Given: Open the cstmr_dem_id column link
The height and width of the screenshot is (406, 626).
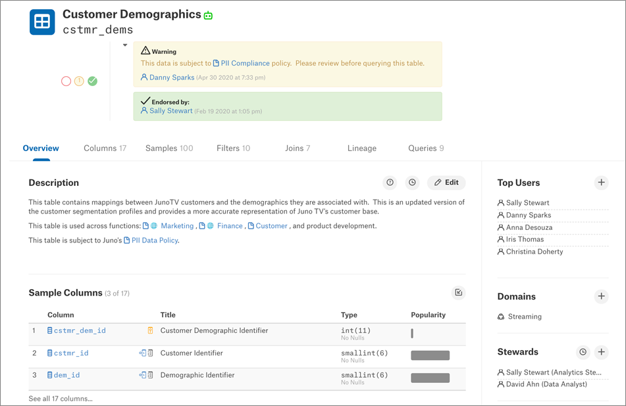Looking at the screenshot, I should (80, 331).
